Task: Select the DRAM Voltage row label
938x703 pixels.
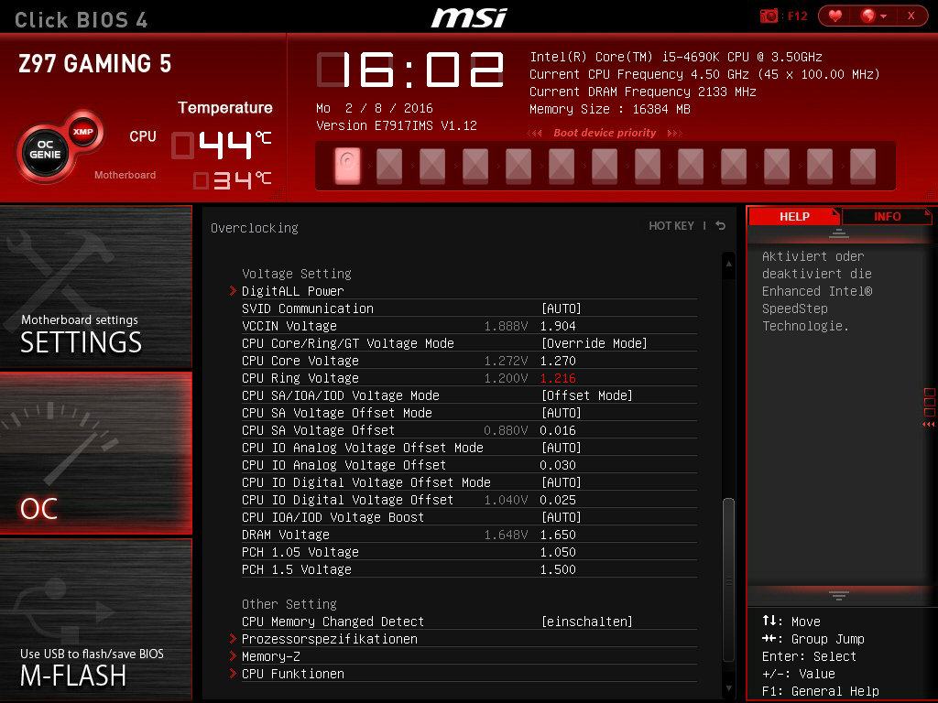Action: point(286,535)
